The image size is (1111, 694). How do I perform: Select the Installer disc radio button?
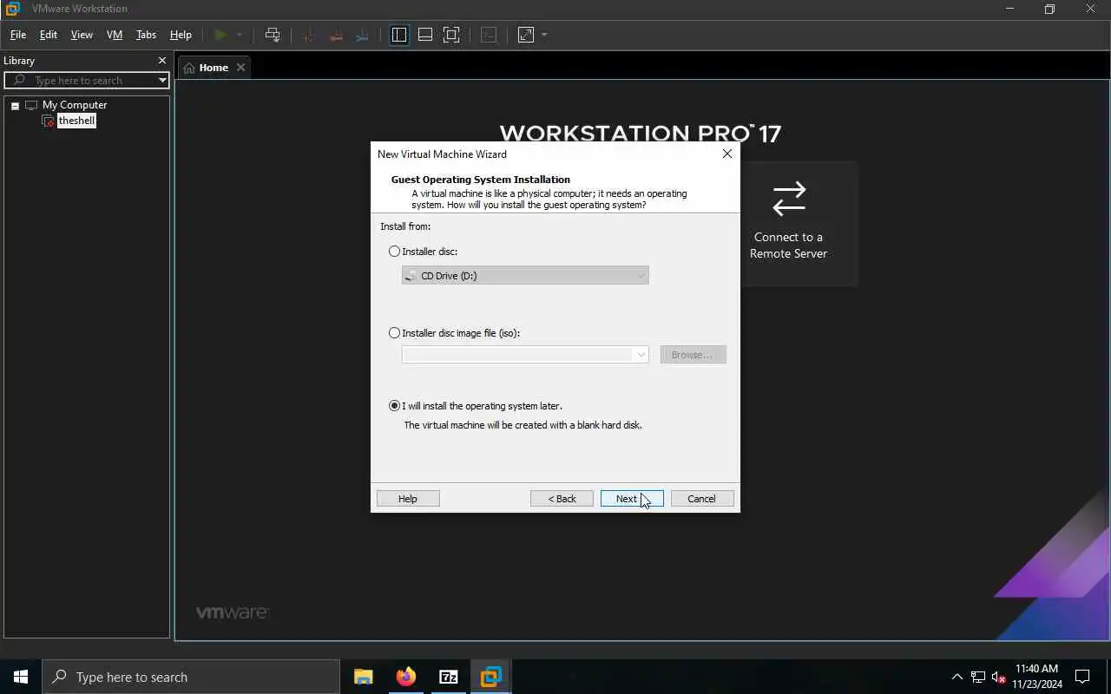click(395, 252)
